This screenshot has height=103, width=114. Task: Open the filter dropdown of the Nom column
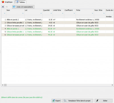click(x=23, y=13)
